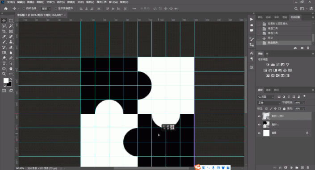Select the Blur tool
Viewport: 315px width, 170px height.
11,53
